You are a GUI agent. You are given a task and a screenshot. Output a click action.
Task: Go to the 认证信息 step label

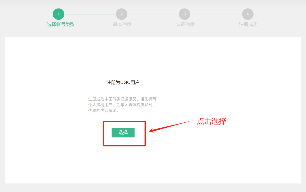pos(185,24)
